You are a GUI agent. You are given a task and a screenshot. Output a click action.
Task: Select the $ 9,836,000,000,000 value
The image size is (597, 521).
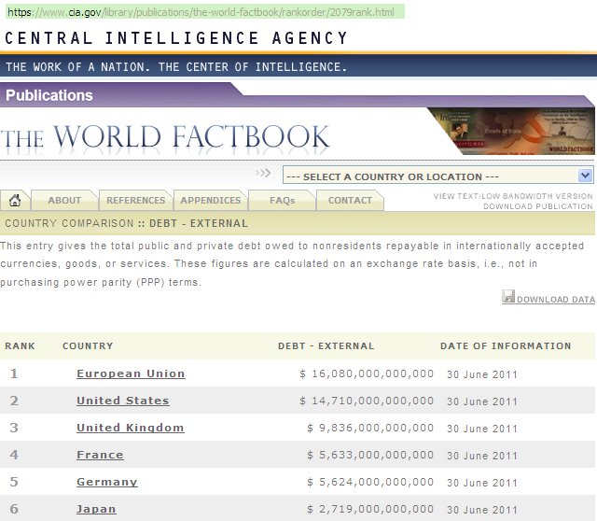point(370,428)
